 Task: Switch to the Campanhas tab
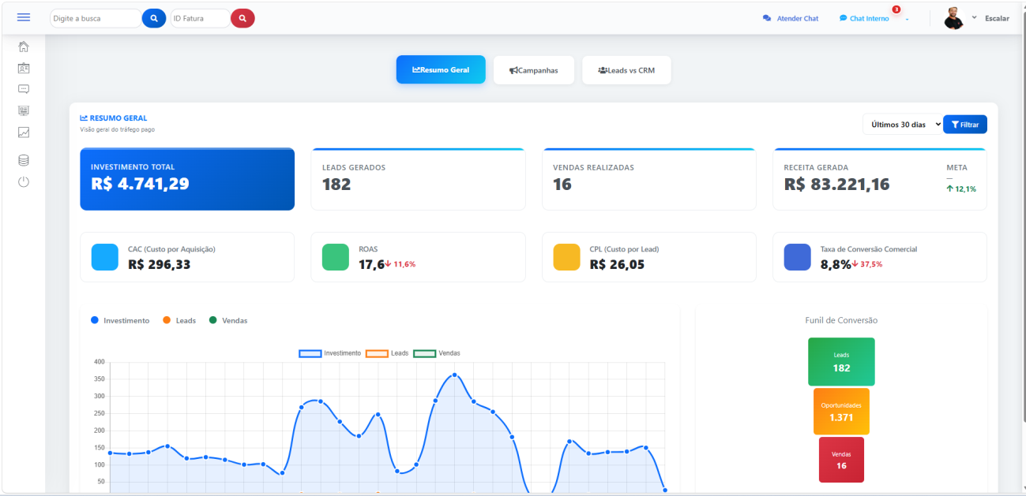tap(534, 70)
